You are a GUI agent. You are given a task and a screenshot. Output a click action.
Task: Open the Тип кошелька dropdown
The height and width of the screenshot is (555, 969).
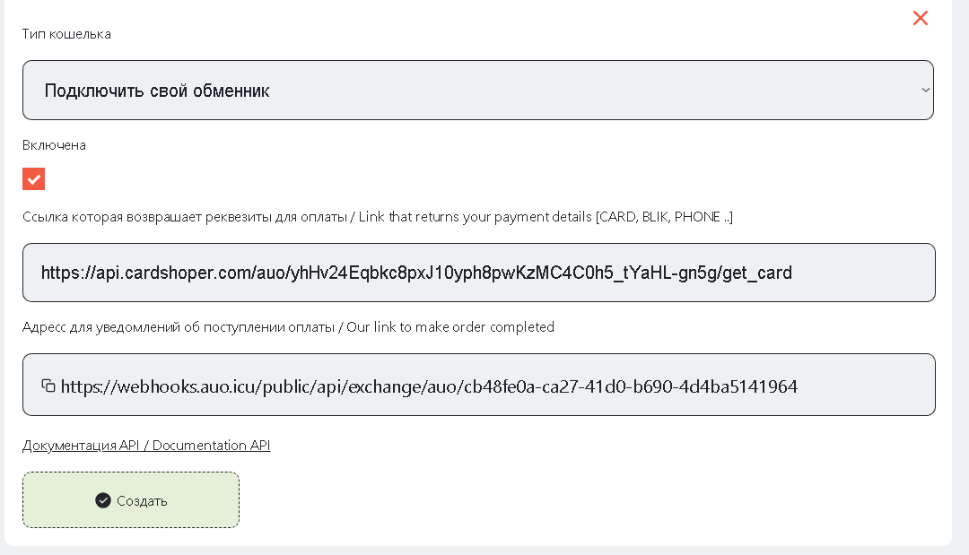tap(477, 91)
